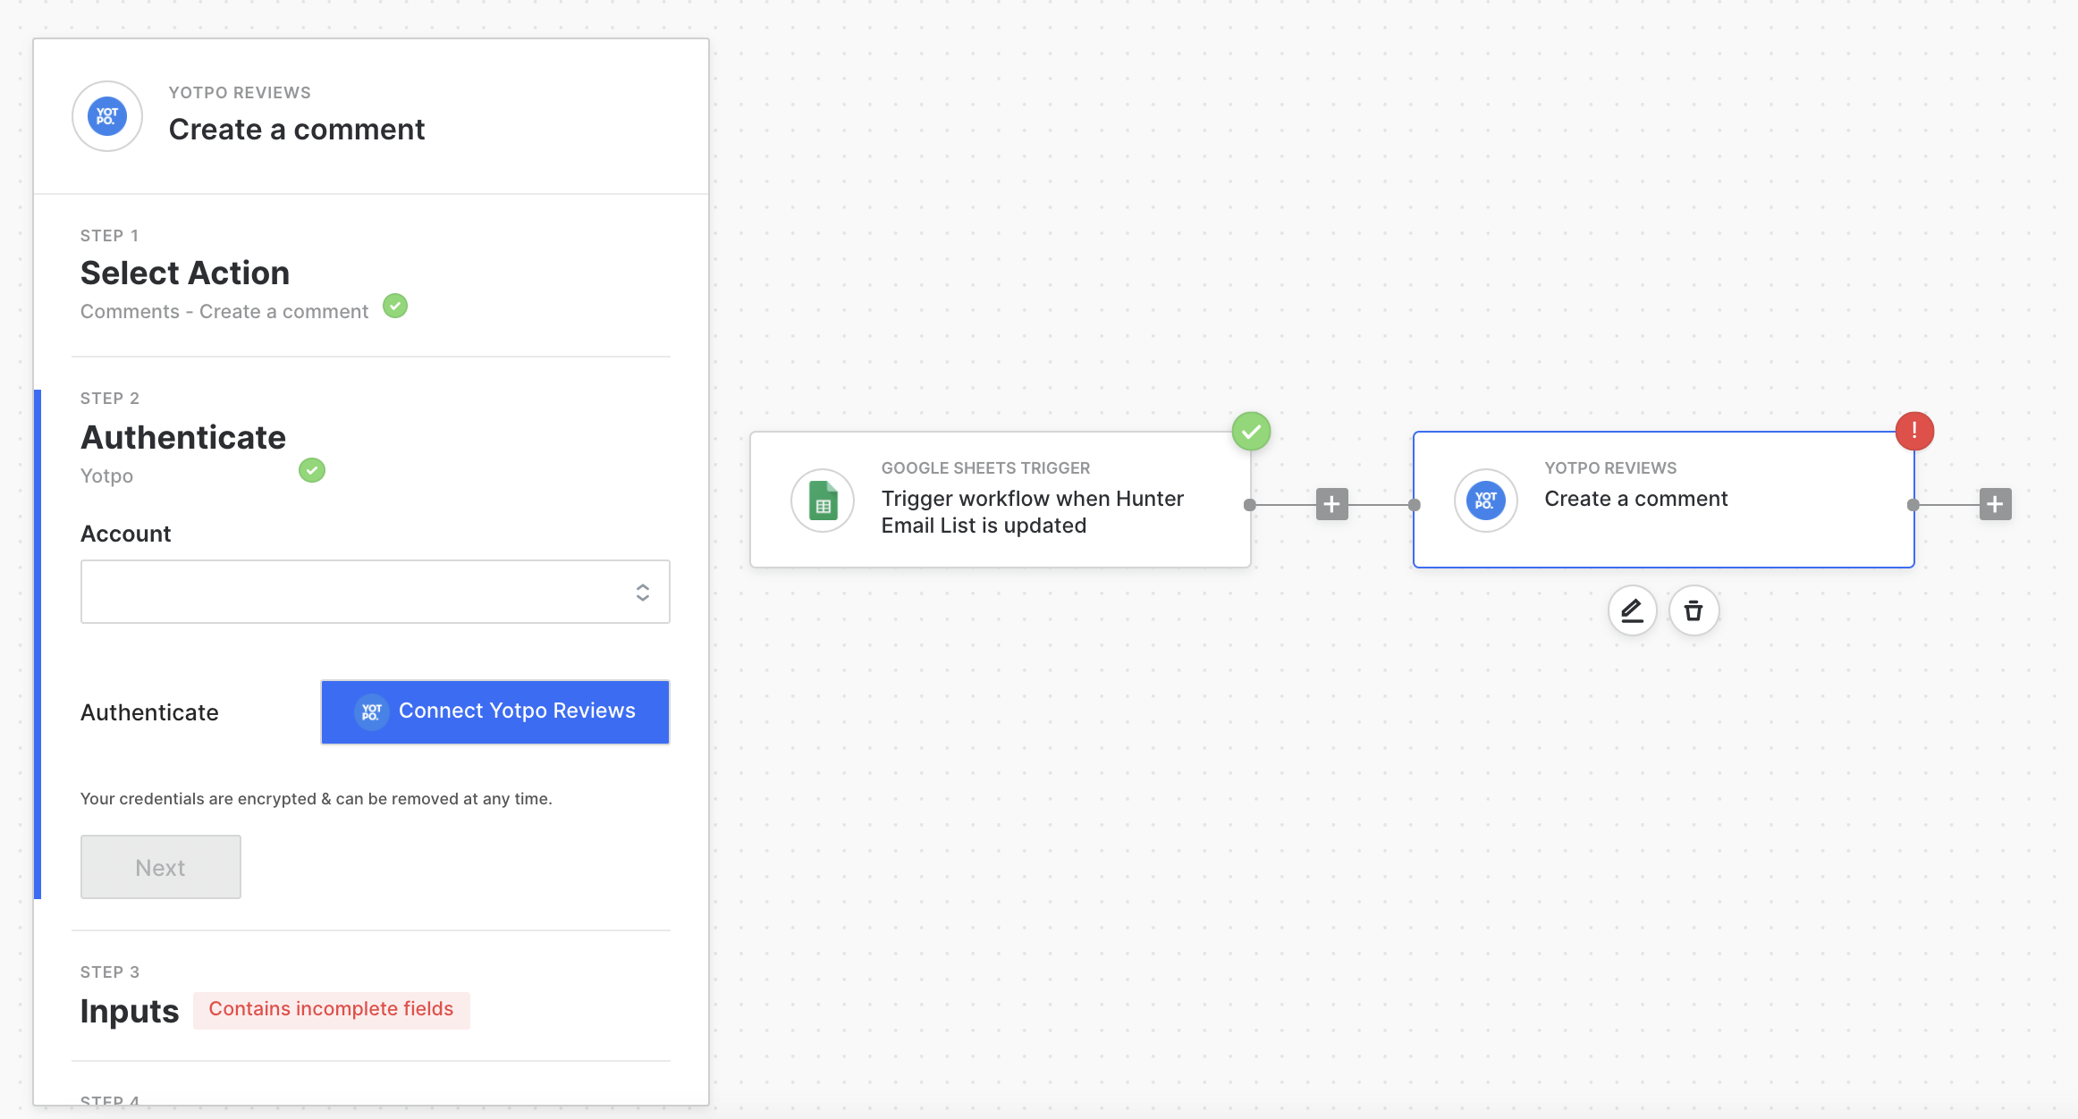Click green checkmark beside Comments - Create a comment
The width and height of the screenshot is (2078, 1119).
(395, 307)
